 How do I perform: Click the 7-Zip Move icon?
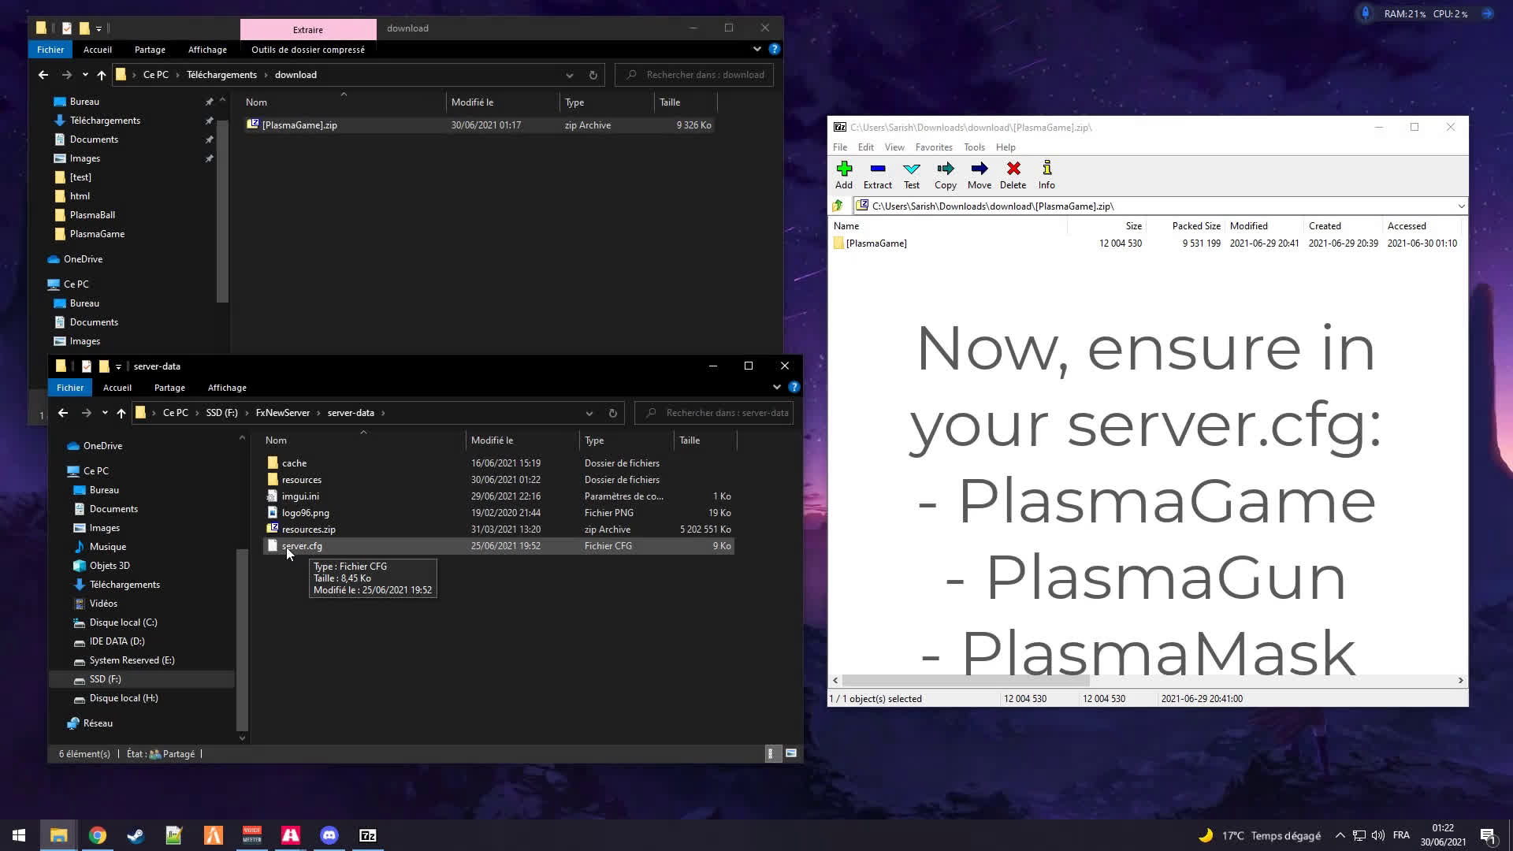(x=979, y=174)
